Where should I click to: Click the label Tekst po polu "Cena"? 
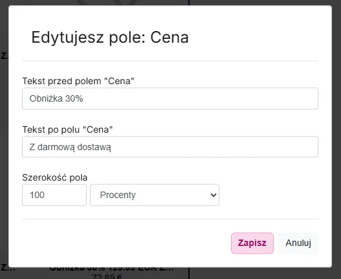[x=67, y=129]
